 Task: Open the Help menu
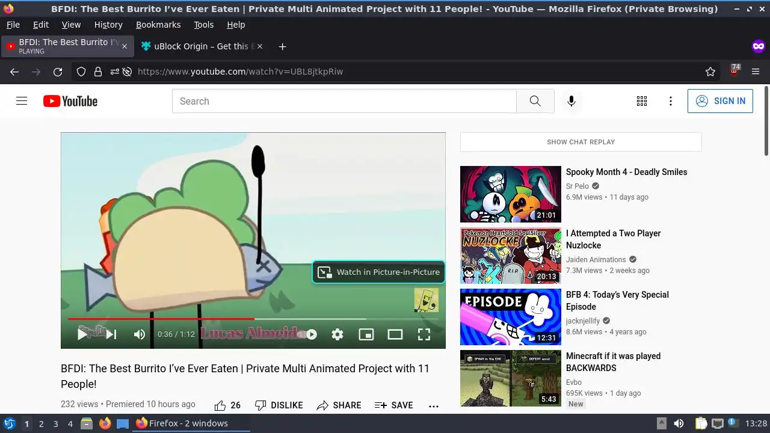coord(236,25)
